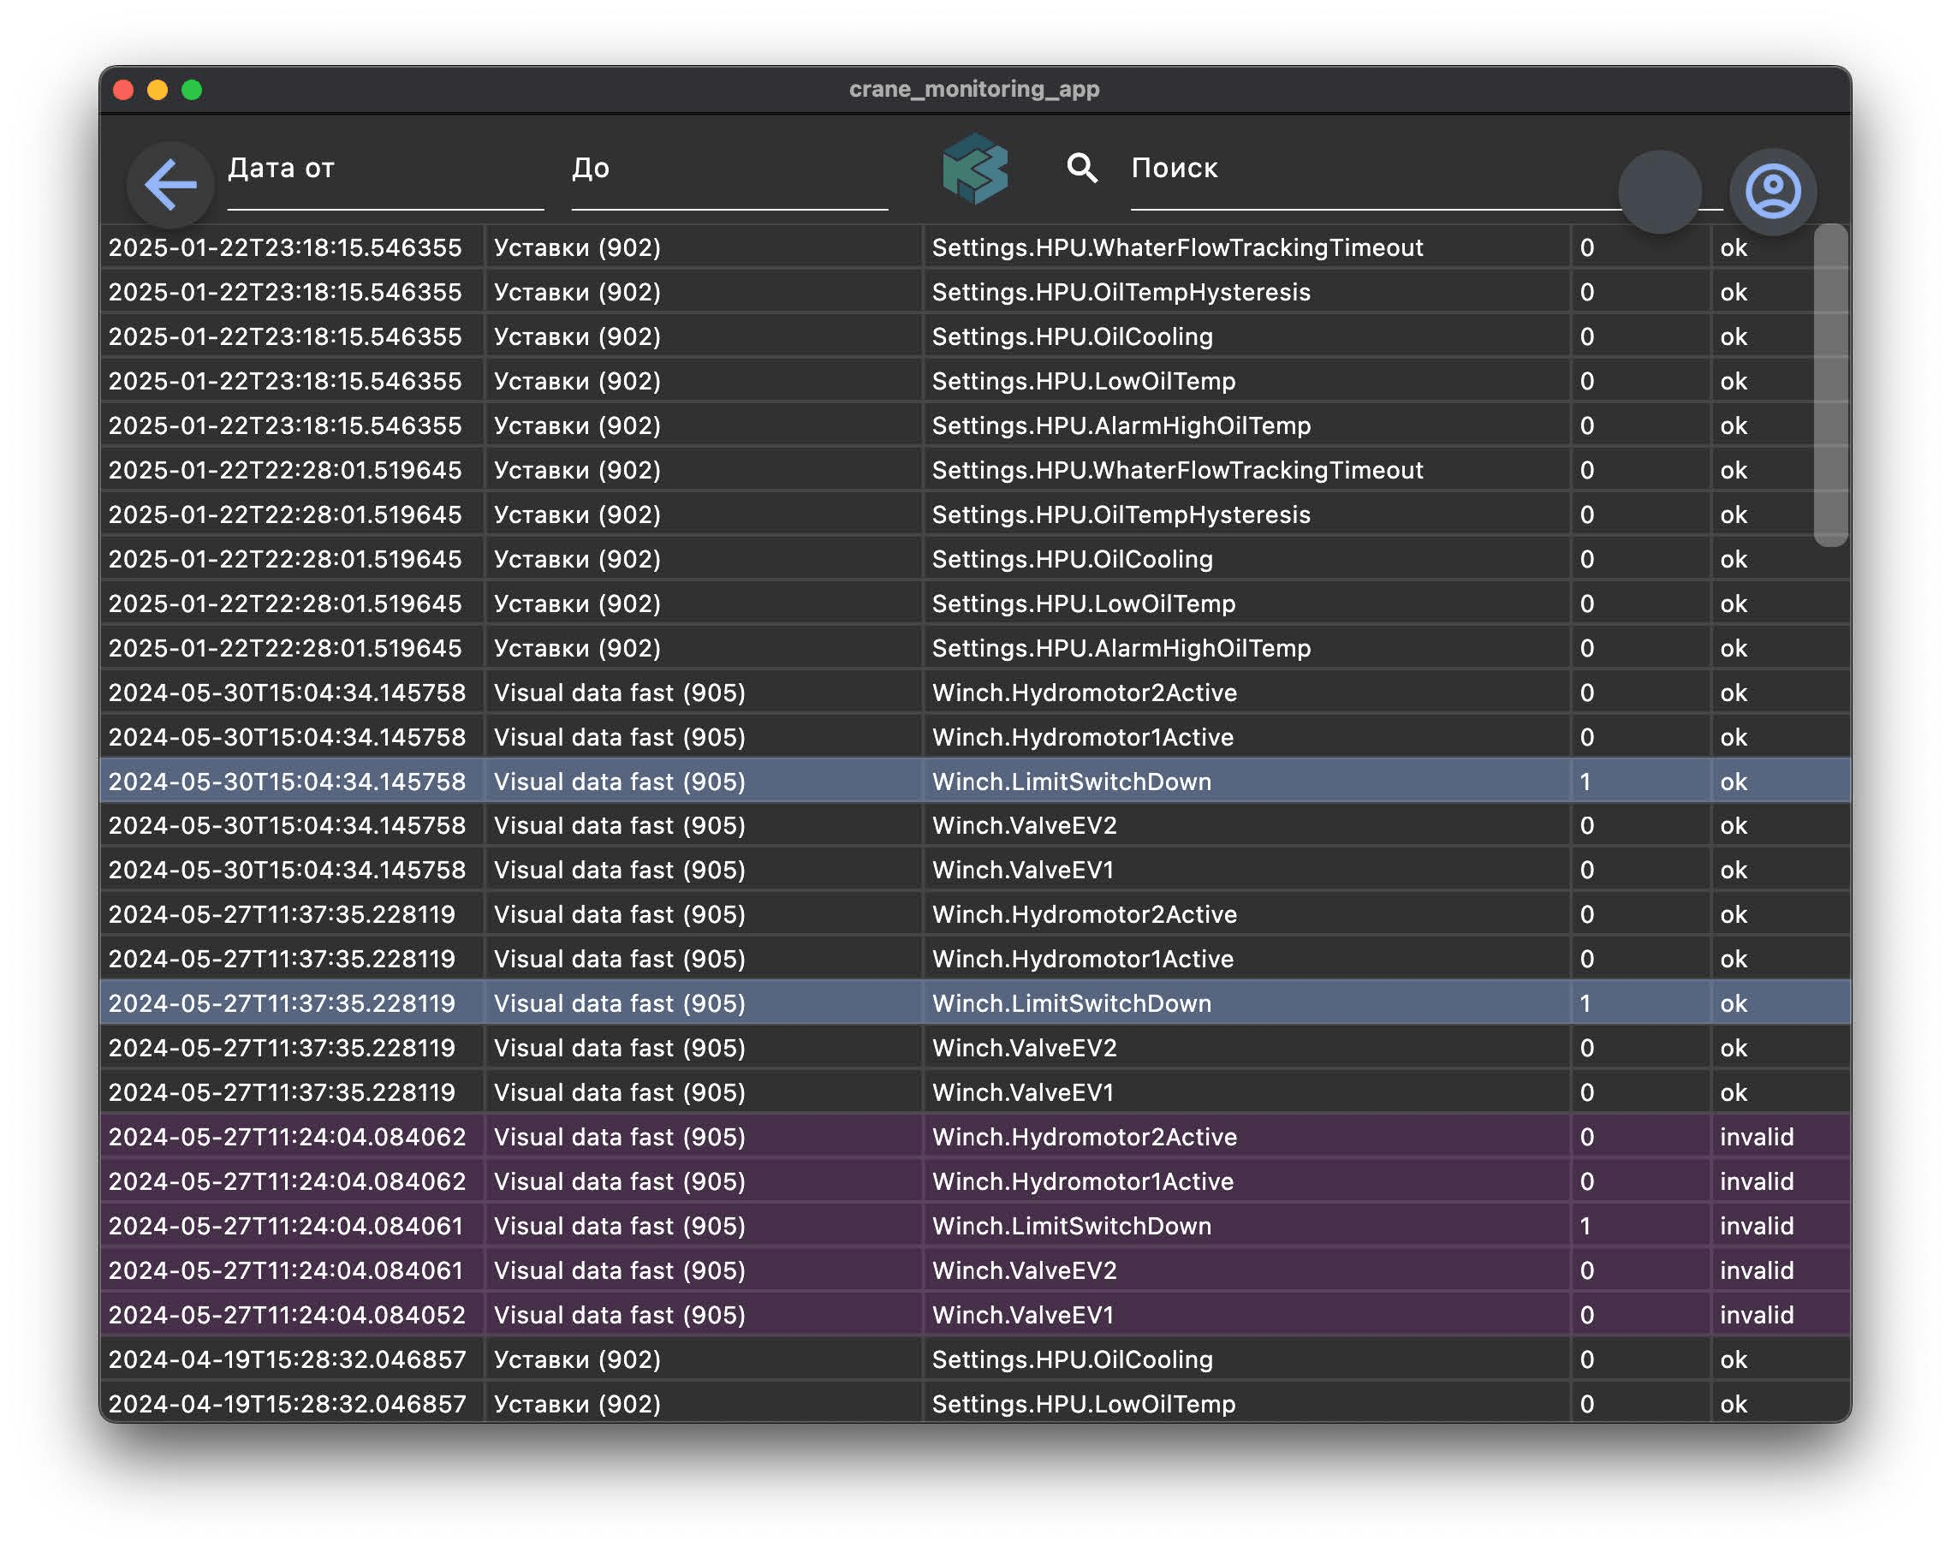Screen dimensions: 1951x1552
Task: Click Settings.HPU.AlarmHighOilTemp at 23:18:15
Action: tap(1121, 425)
